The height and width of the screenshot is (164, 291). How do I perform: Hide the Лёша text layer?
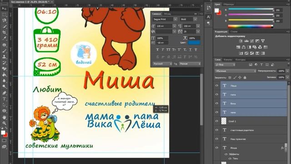pos(216,86)
